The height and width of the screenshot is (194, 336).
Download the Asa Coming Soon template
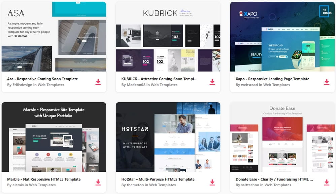pos(98,82)
